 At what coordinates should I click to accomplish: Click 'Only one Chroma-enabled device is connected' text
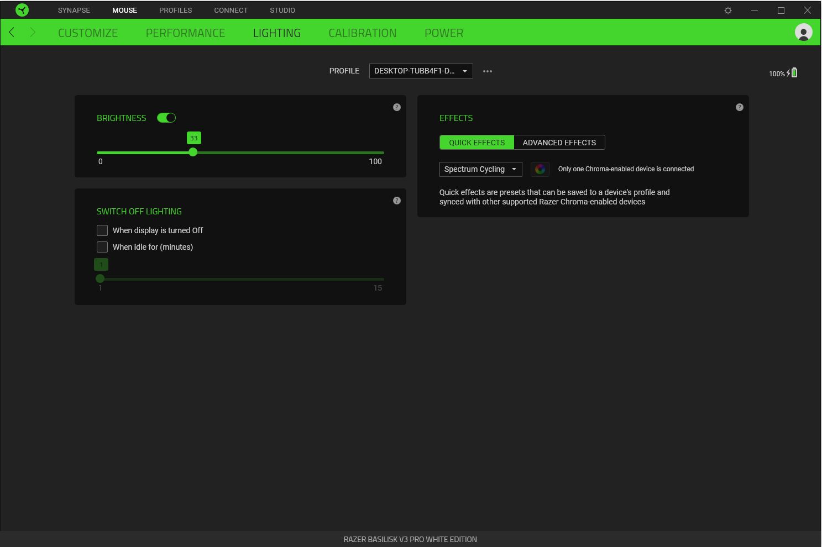point(626,169)
